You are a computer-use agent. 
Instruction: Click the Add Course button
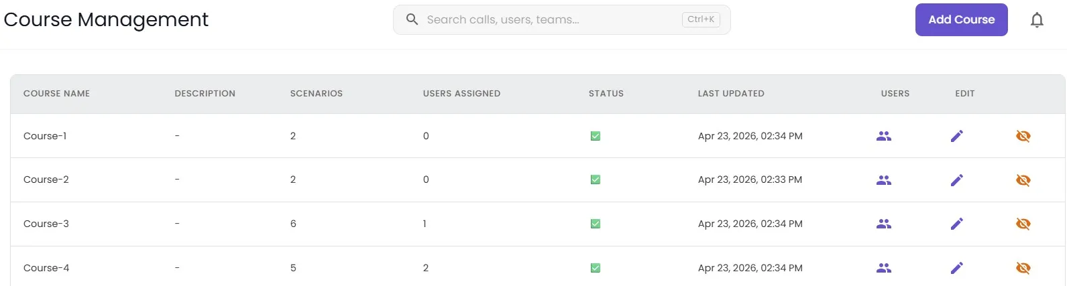(961, 20)
